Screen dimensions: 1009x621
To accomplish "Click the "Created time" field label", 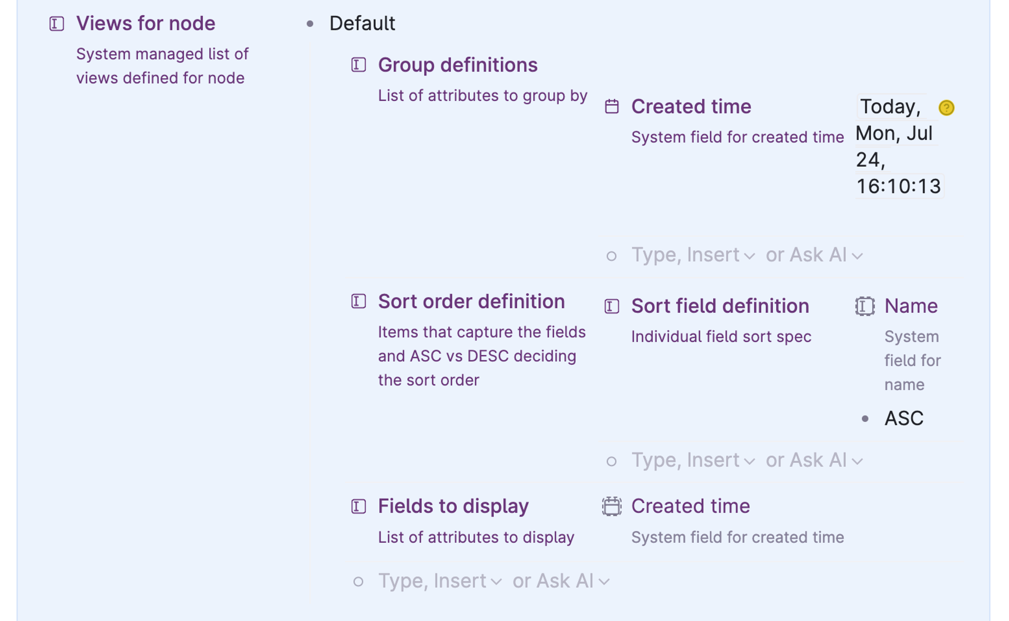I will pyautogui.click(x=691, y=107).
